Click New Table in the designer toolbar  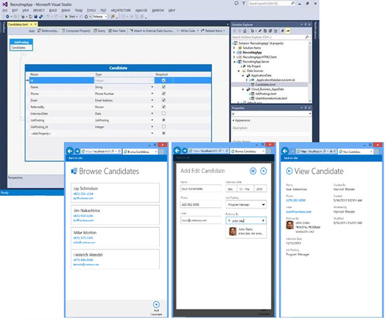point(117,31)
